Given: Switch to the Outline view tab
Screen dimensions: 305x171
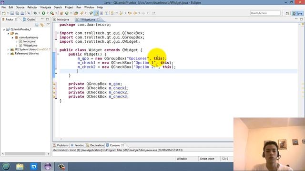Looking at the screenshot, I should click(29, 19).
